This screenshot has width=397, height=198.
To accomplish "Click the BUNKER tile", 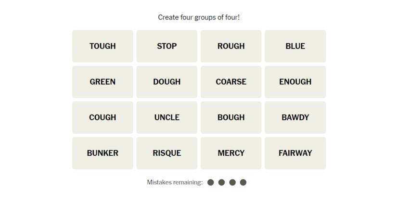I will tap(102, 153).
